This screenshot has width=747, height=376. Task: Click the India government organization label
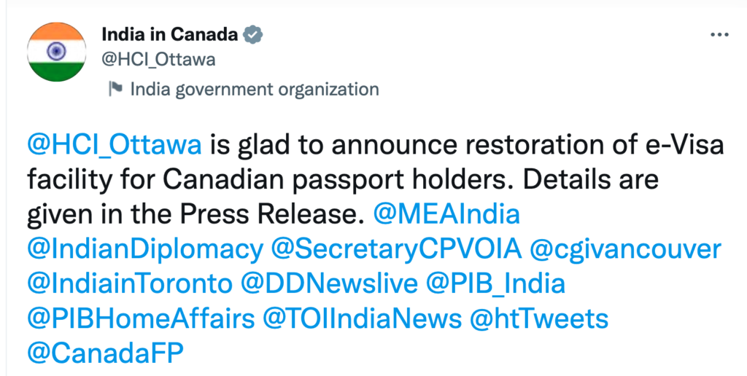(254, 90)
